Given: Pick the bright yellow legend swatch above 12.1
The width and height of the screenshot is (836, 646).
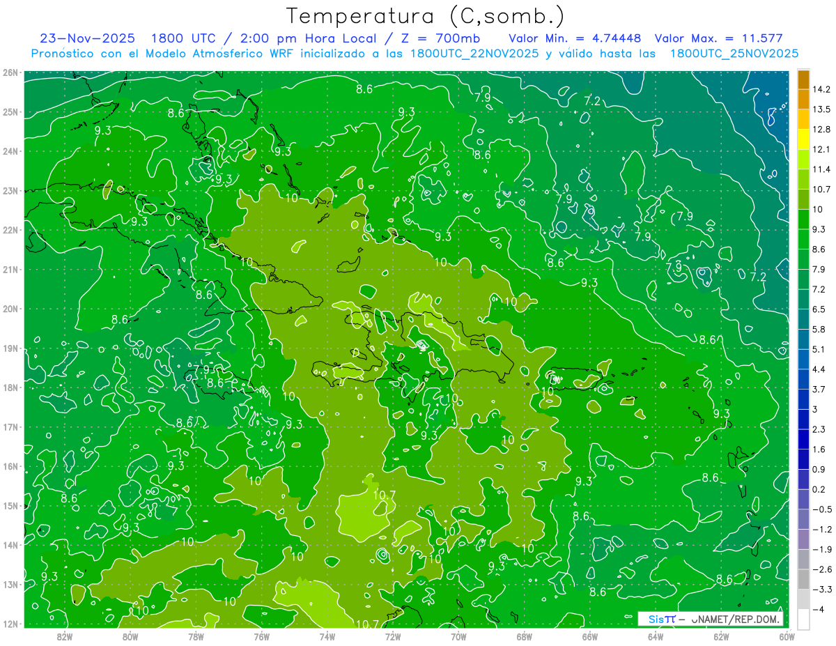Looking at the screenshot, I should [x=803, y=139].
